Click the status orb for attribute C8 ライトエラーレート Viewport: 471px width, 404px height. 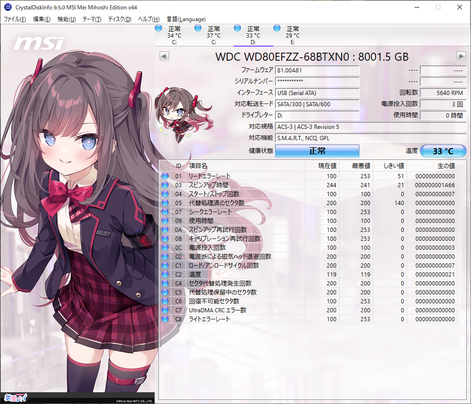click(x=165, y=319)
